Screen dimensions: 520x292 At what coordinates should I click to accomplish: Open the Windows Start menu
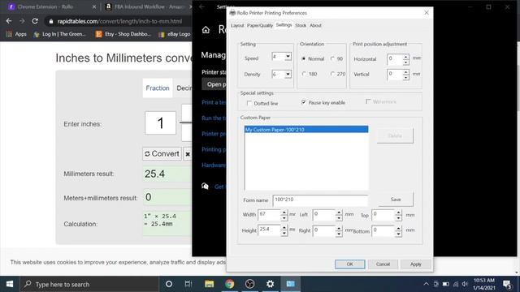click(10, 284)
